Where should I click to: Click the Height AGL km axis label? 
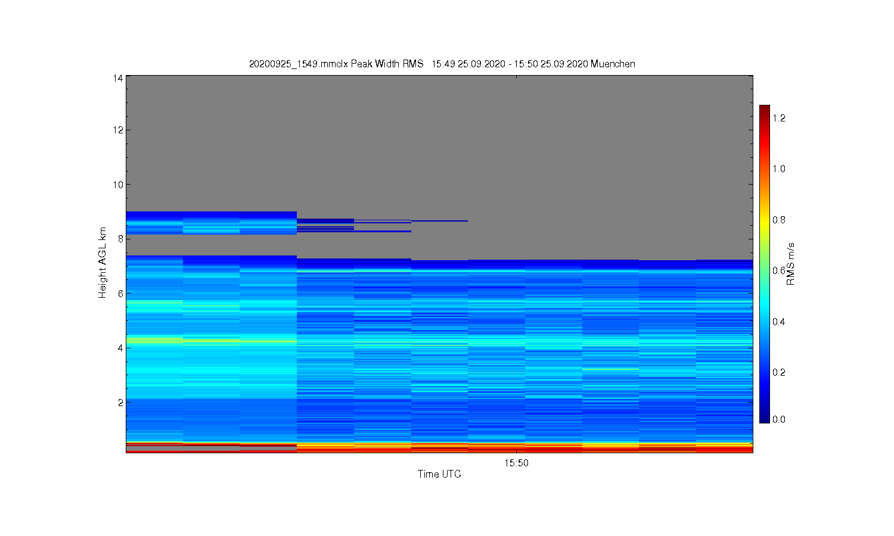click(103, 263)
